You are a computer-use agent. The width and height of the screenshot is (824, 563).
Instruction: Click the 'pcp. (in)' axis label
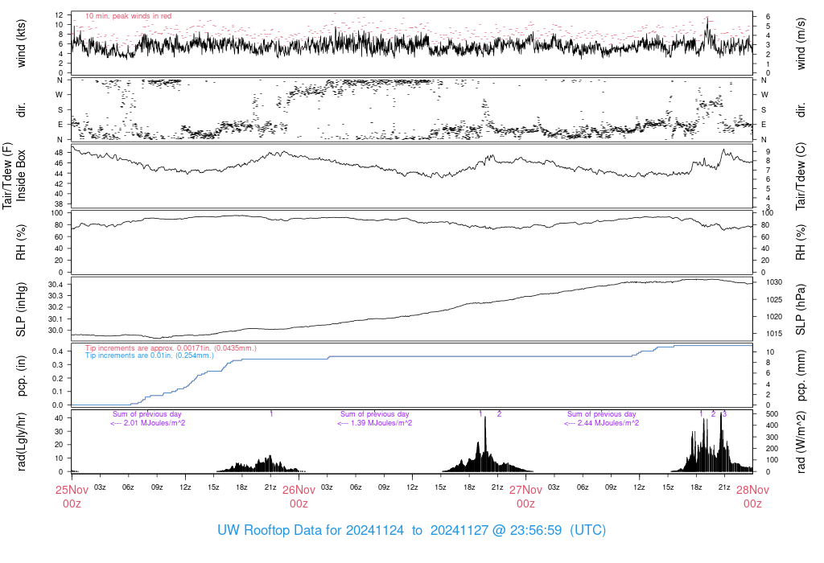(21, 376)
